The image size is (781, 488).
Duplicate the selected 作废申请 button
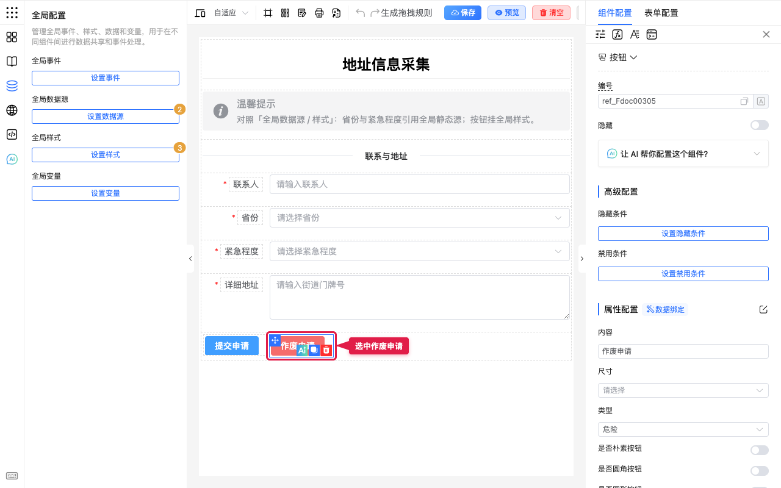click(314, 350)
